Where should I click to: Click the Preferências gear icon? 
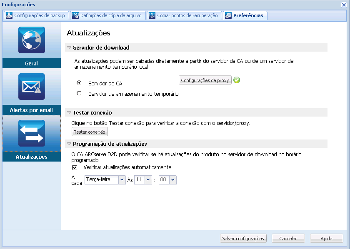click(x=228, y=15)
